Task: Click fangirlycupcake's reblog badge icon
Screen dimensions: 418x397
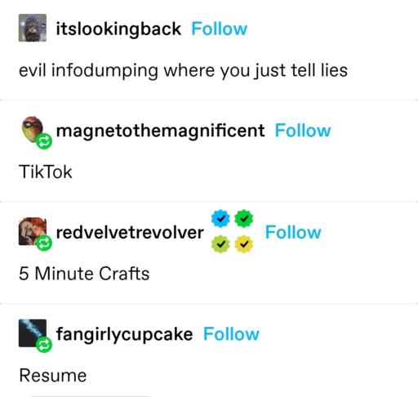Action: (x=44, y=345)
